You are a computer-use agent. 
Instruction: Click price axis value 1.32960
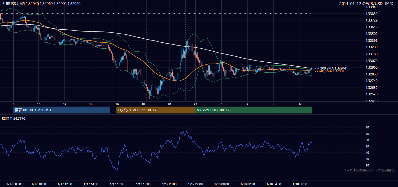[372, 67]
